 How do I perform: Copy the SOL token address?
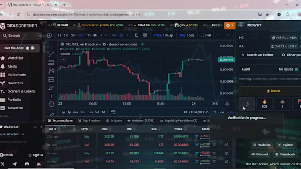point(284,46)
